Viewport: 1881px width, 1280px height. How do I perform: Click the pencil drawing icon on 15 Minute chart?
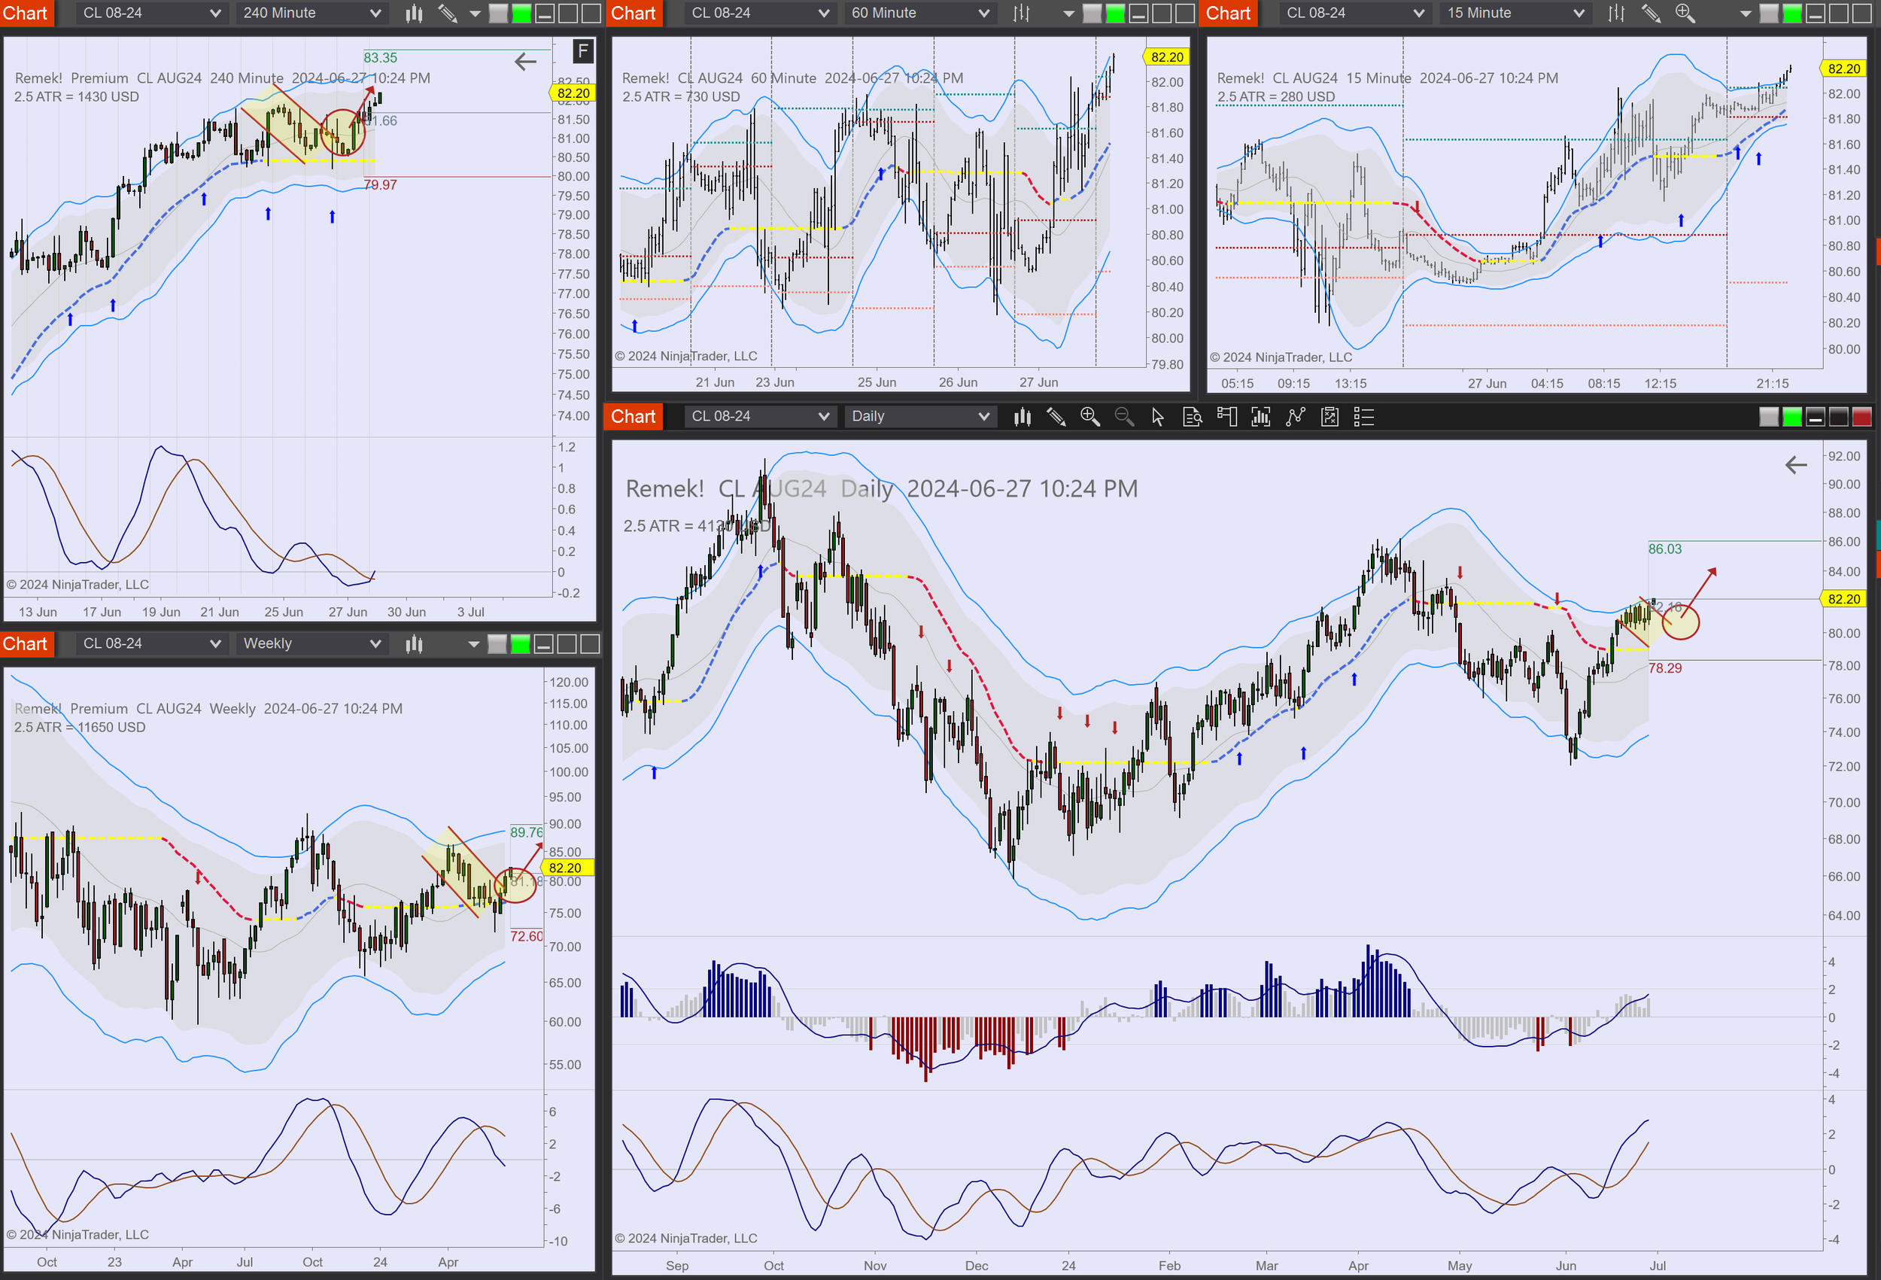[x=1651, y=13]
